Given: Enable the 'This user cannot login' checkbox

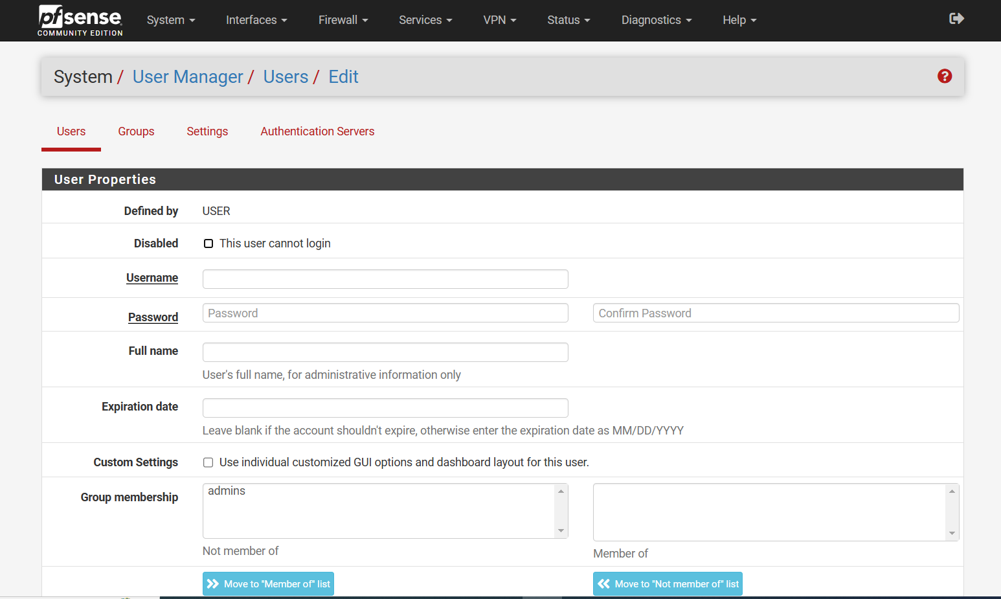Looking at the screenshot, I should click(208, 243).
